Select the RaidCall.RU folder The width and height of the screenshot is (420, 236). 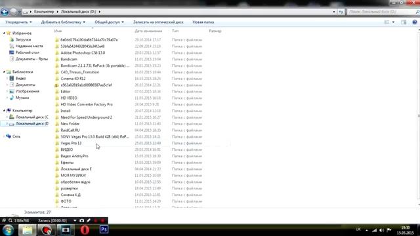coord(70,130)
